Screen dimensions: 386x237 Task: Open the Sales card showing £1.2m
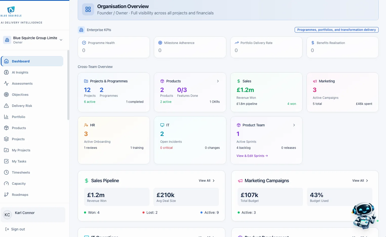266,92
